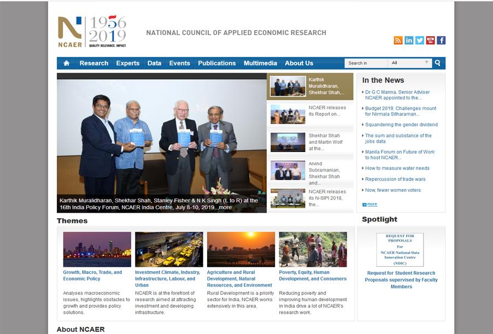Open the Data menu
This screenshot has height=334, width=493.
pos(154,63)
